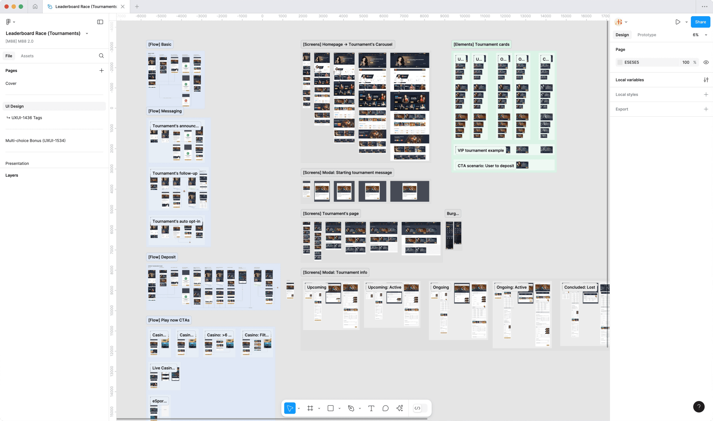
Task: Add a new page
Action: [102, 71]
